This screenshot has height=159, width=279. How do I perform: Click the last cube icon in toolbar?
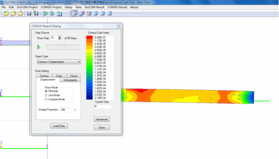coord(109,14)
